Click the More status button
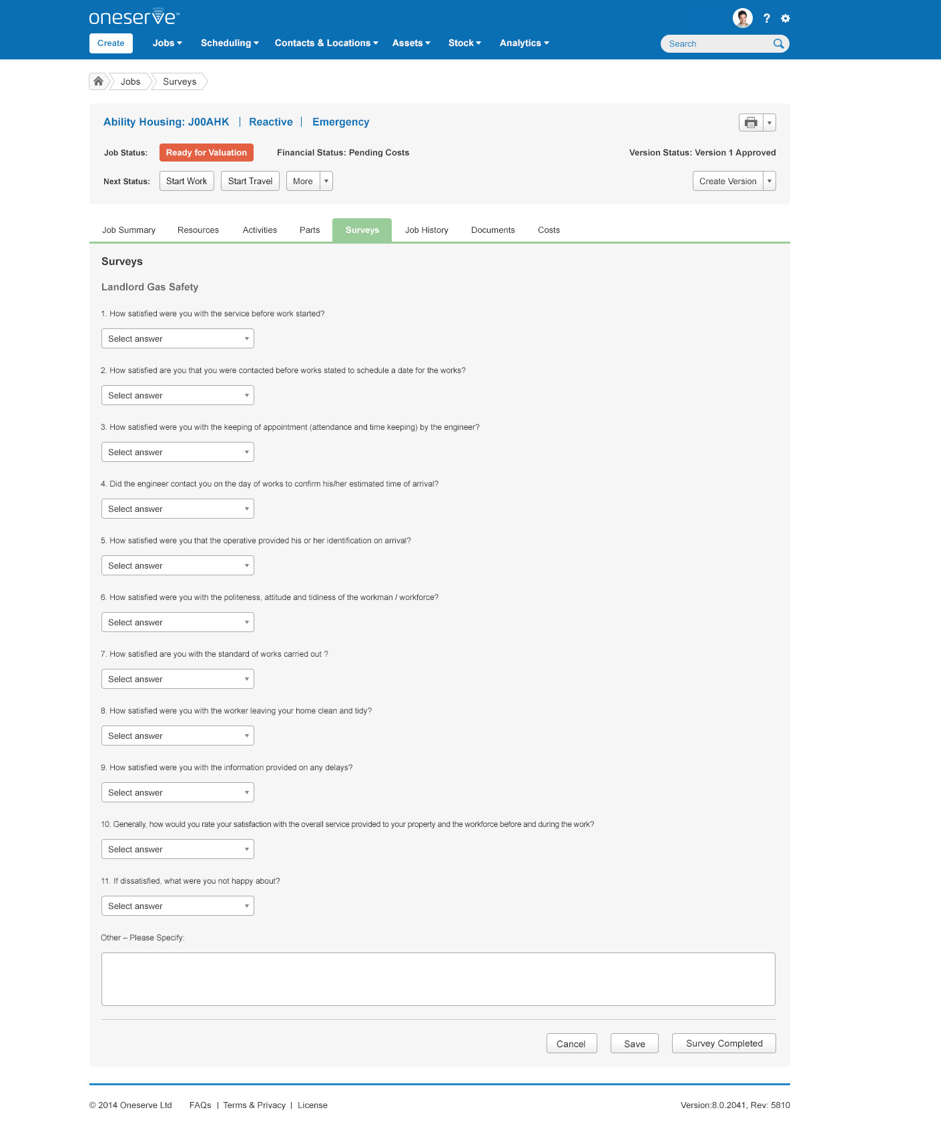941x1126 pixels. 303,181
